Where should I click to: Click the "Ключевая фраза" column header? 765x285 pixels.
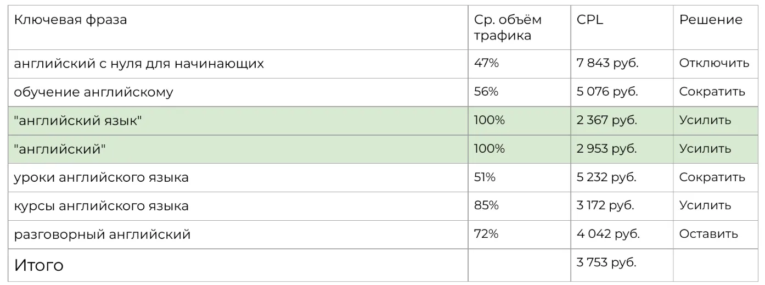point(70,20)
